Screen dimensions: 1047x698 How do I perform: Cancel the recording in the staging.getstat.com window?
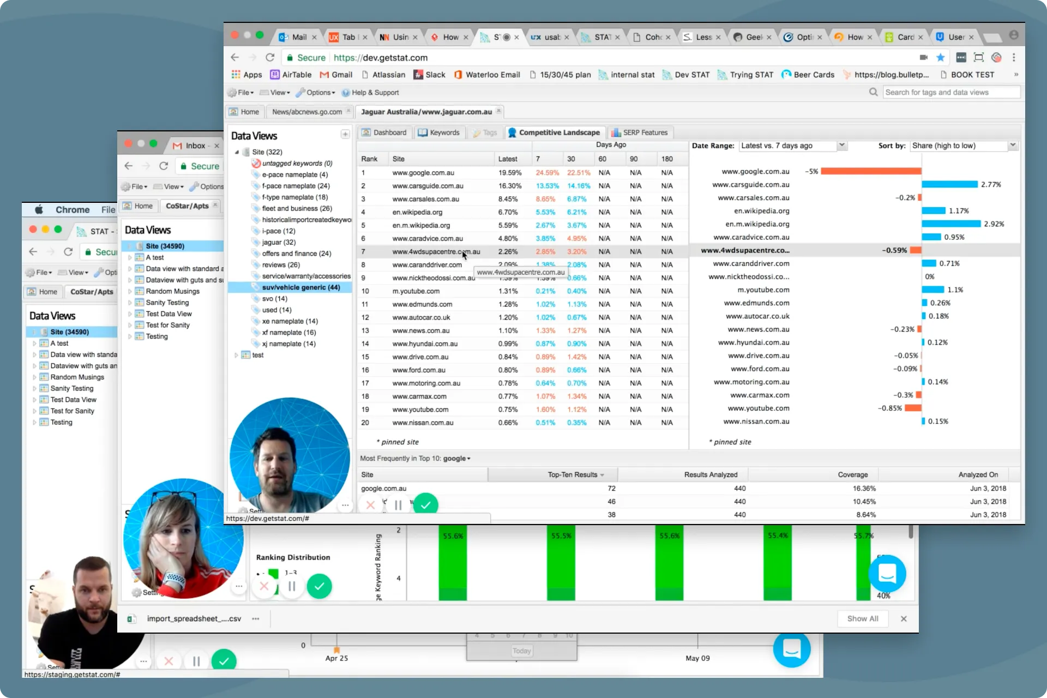tap(169, 661)
